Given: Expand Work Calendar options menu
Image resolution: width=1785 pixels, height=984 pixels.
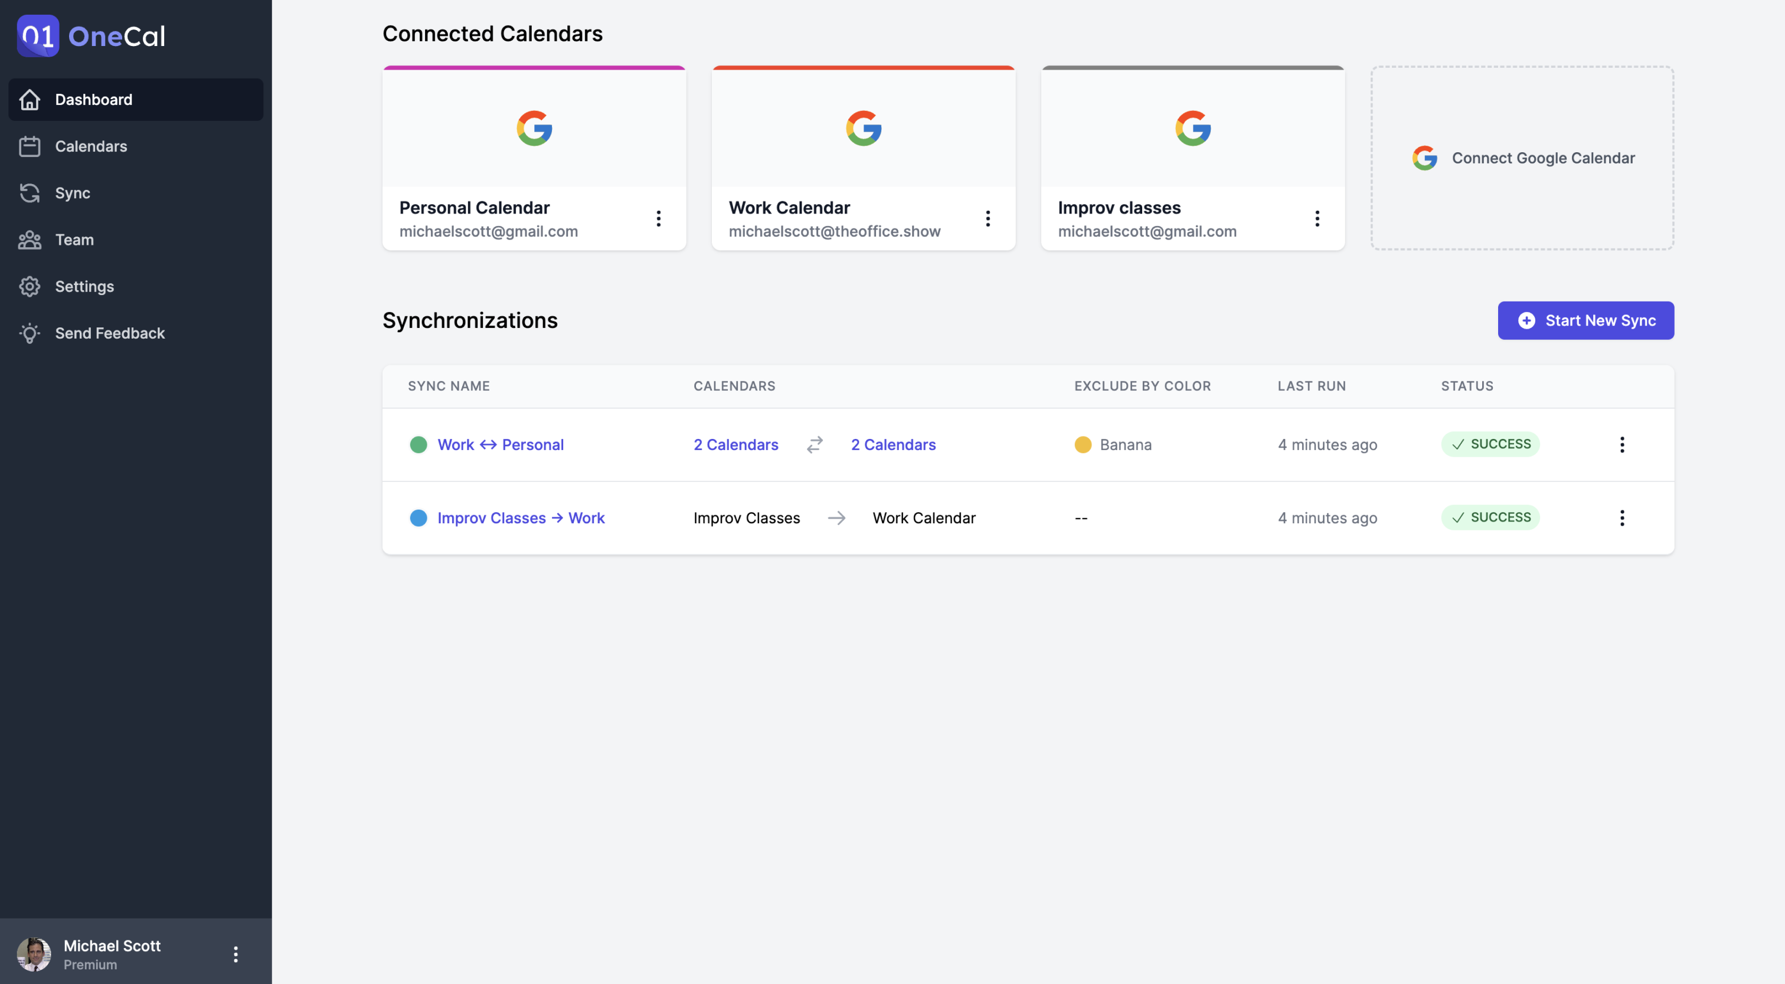Looking at the screenshot, I should 989,218.
